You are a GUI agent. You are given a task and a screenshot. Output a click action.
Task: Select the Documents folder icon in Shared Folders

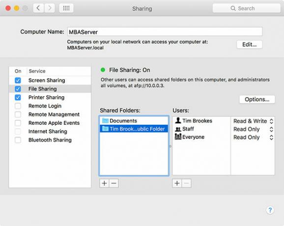click(105, 120)
